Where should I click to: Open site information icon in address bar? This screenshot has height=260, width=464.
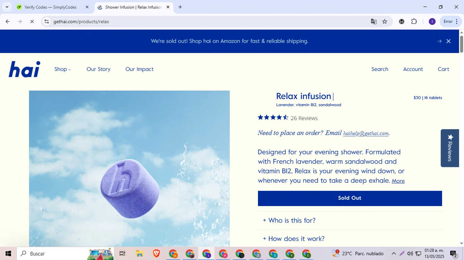[x=47, y=22]
